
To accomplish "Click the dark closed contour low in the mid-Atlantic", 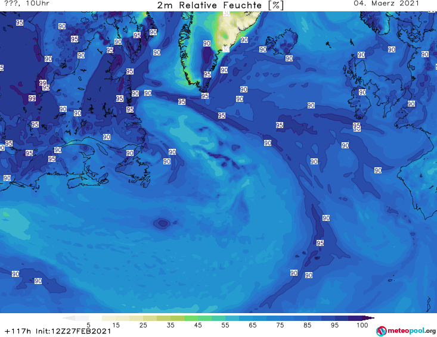I will coord(162,223).
